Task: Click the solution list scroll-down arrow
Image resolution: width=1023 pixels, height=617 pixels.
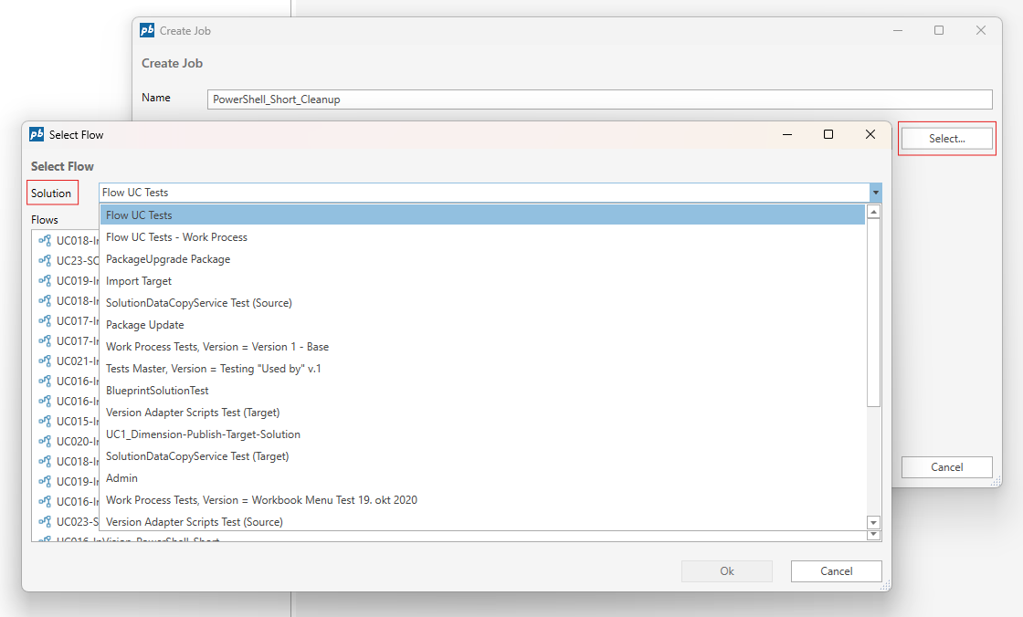Action: [x=873, y=522]
